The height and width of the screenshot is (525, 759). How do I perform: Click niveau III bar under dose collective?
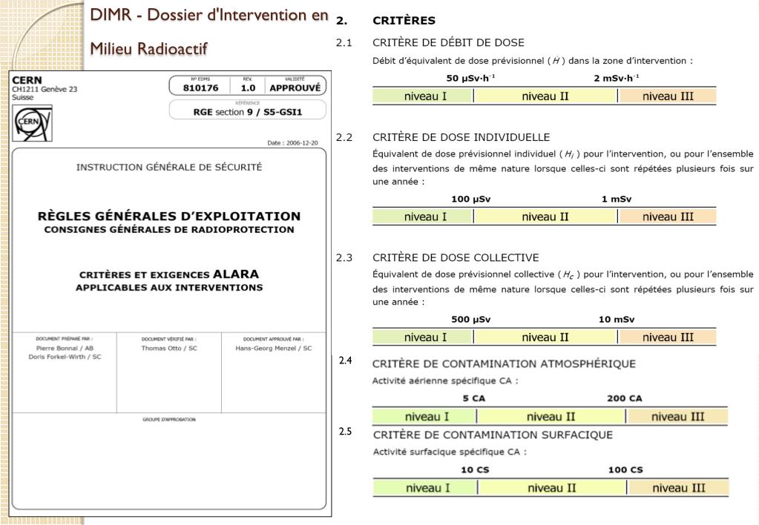click(668, 337)
